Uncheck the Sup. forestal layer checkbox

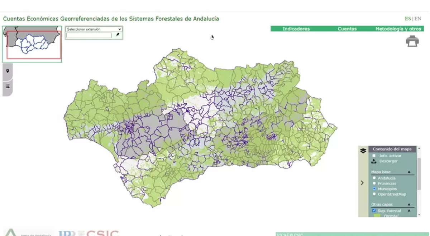pos(374,211)
